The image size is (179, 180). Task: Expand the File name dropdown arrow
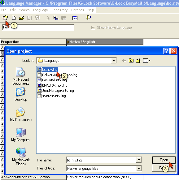click(139, 160)
